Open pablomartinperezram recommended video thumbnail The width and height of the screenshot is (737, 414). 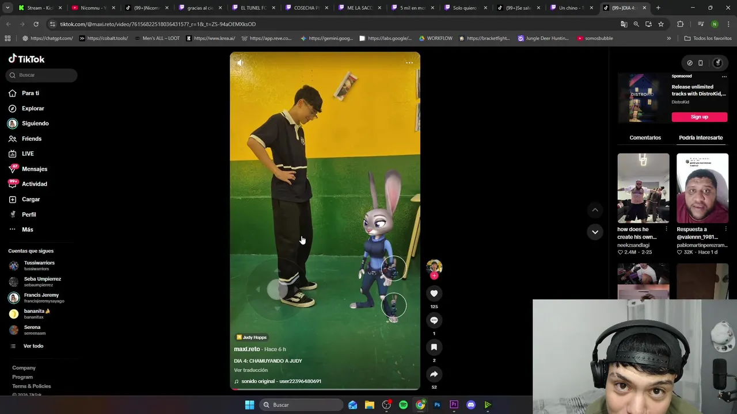702,188
